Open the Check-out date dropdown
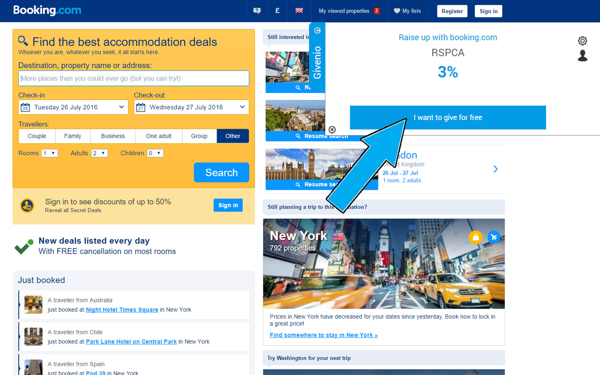Viewport: 600px width, 375px height. [x=191, y=107]
